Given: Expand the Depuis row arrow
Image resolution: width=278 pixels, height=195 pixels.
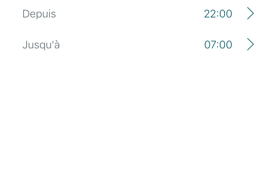Looking at the screenshot, I should point(251,14).
